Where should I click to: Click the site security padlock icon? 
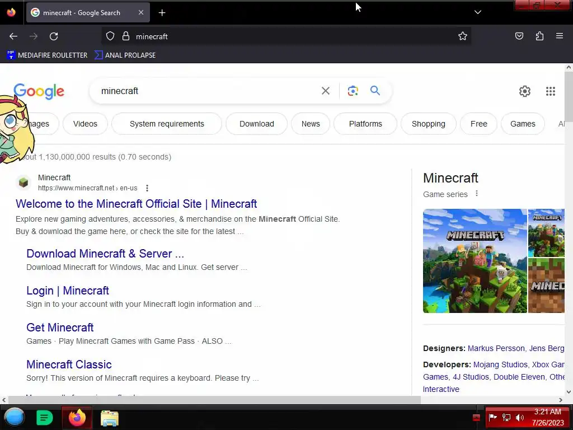click(126, 36)
